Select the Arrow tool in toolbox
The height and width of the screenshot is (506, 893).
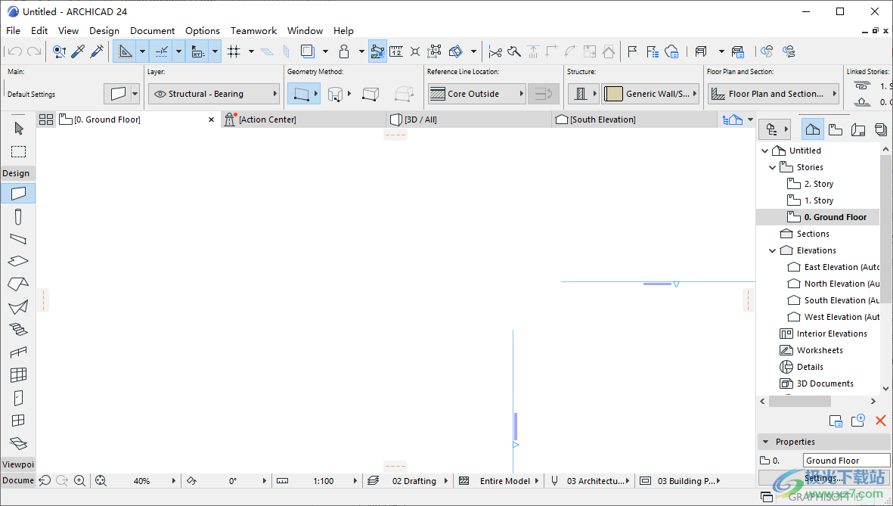click(18, 129)
